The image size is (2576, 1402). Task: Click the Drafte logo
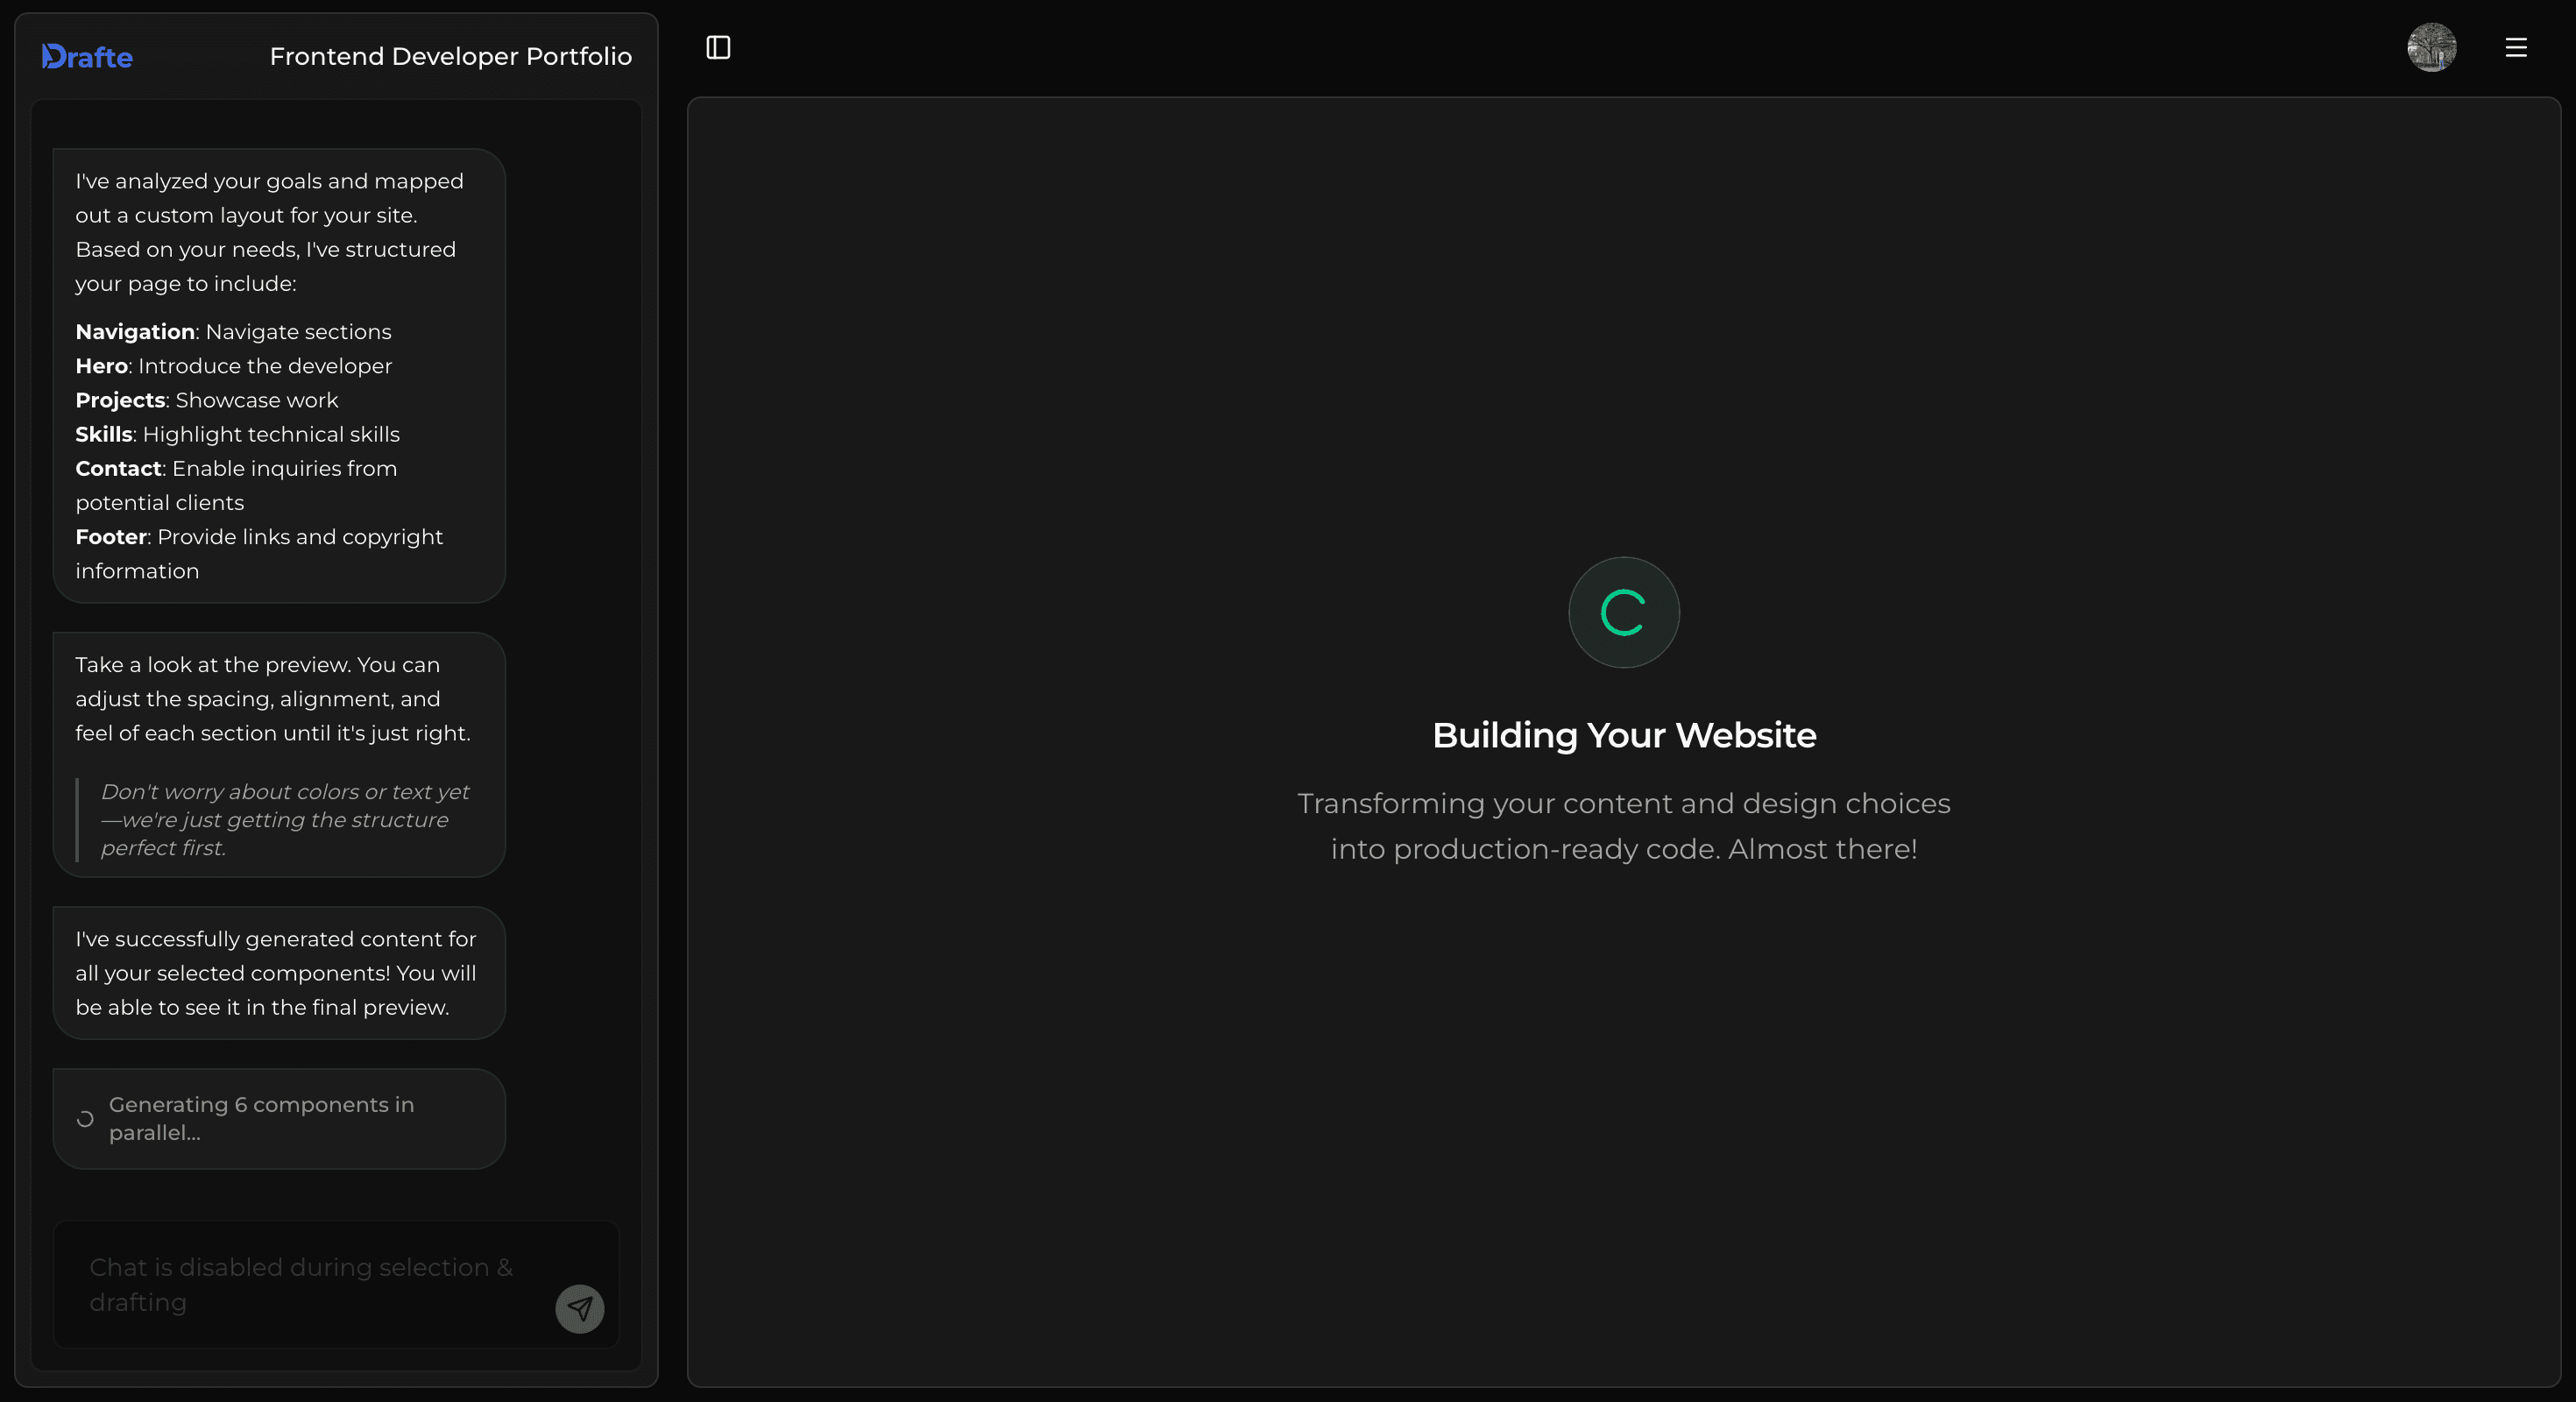click(x=87, y=57)
